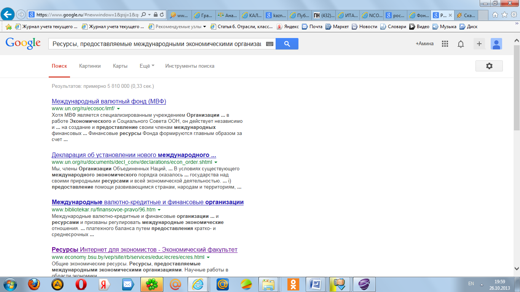Open Музыка bookmark
The height and width of the screenshot is (292, 520).
(x=444, y=27)
